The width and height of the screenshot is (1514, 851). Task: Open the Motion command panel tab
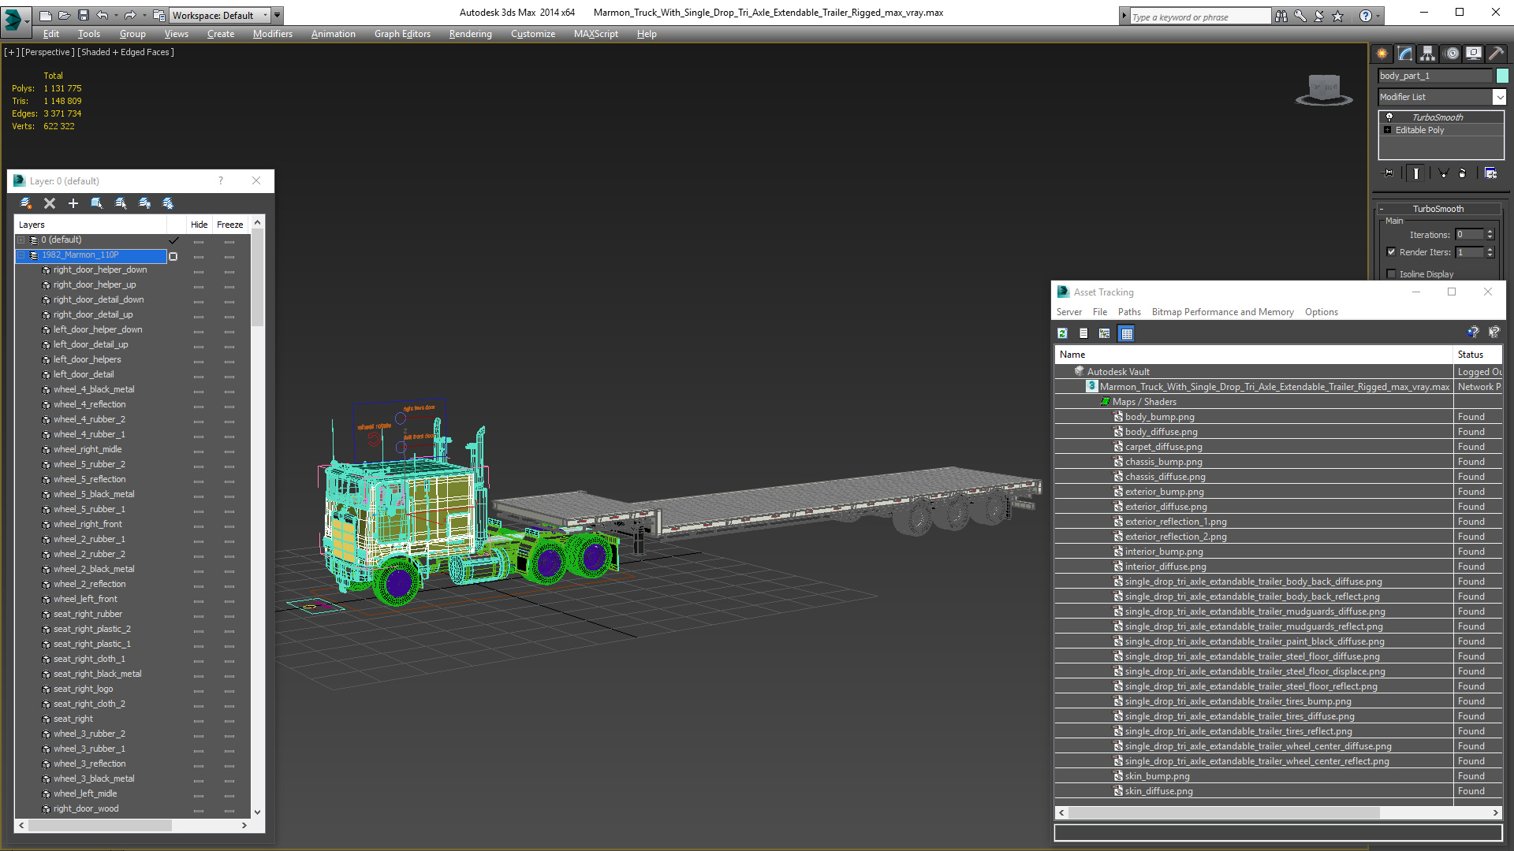click(1452, 54)
